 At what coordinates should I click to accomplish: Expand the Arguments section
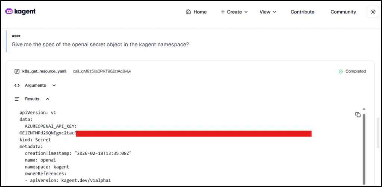pyautogui.click(x=35, y=85)
